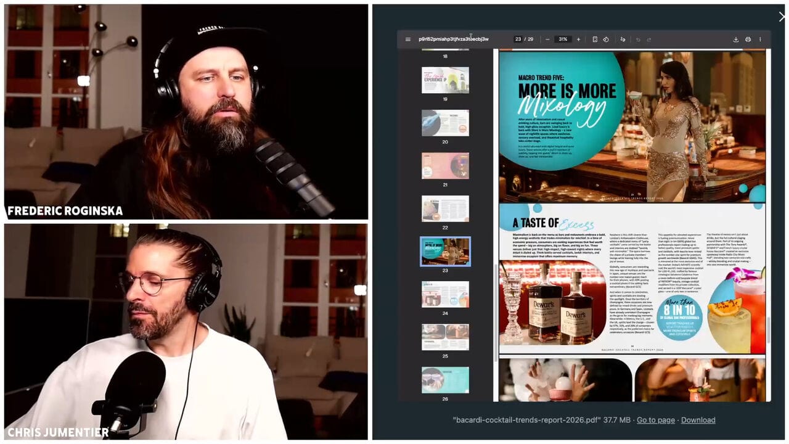The image size is (789, 444).
Task: Click the zoom in plus button
Action: pos(578,39)
